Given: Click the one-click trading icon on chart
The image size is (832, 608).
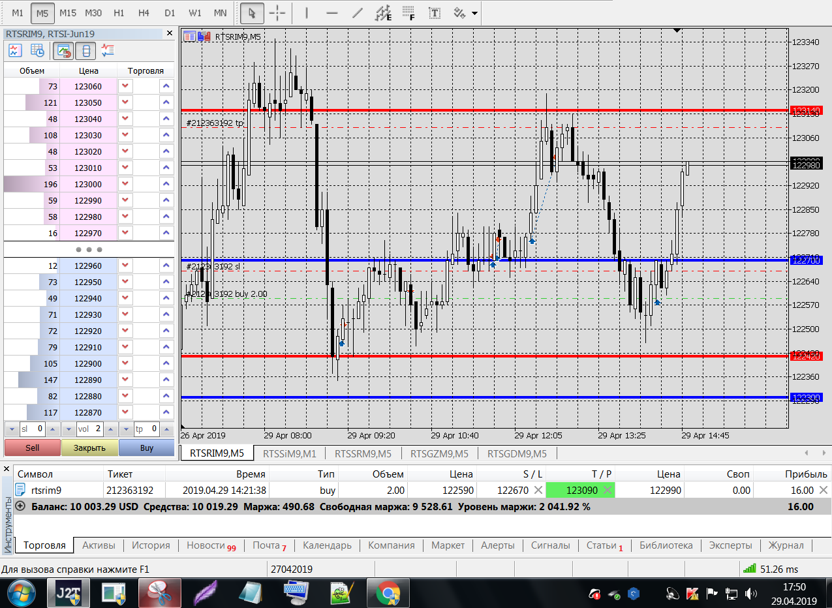Looking at the screenshot, I should tap(204, 37).
